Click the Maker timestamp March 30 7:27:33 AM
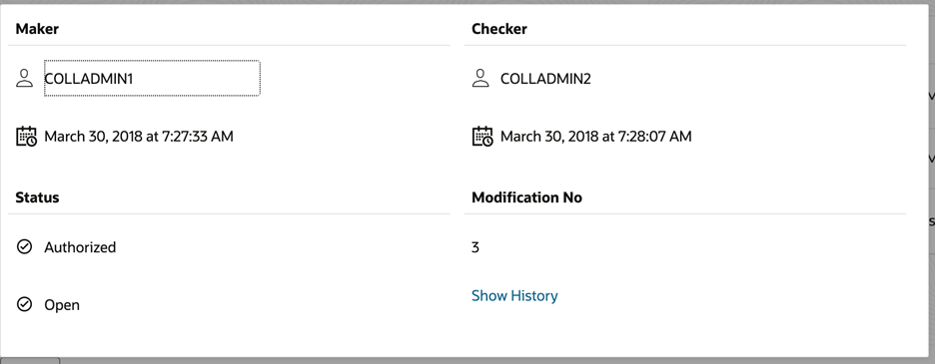 [x=139, y=137]
